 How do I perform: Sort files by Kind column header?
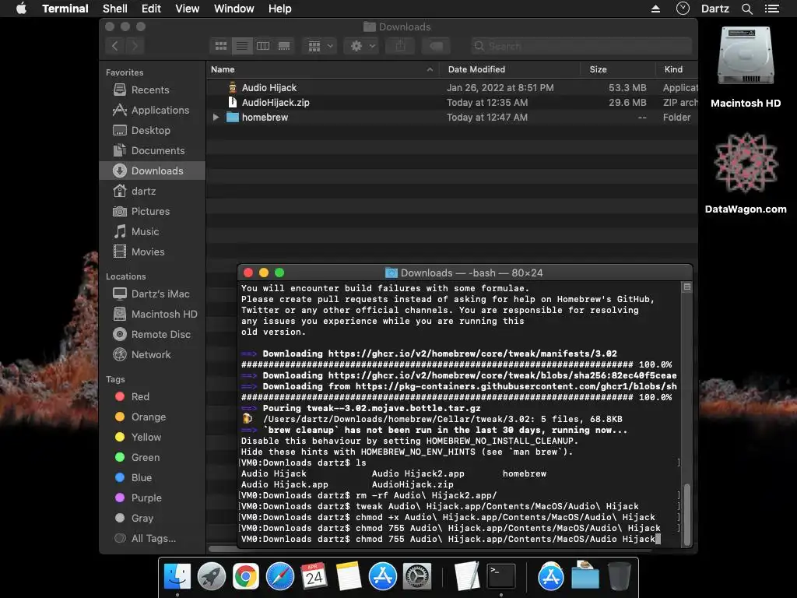676,69
